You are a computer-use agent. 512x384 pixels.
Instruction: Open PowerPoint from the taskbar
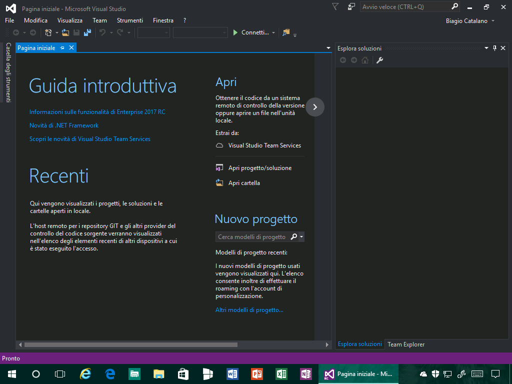click(x=257, y=374)
